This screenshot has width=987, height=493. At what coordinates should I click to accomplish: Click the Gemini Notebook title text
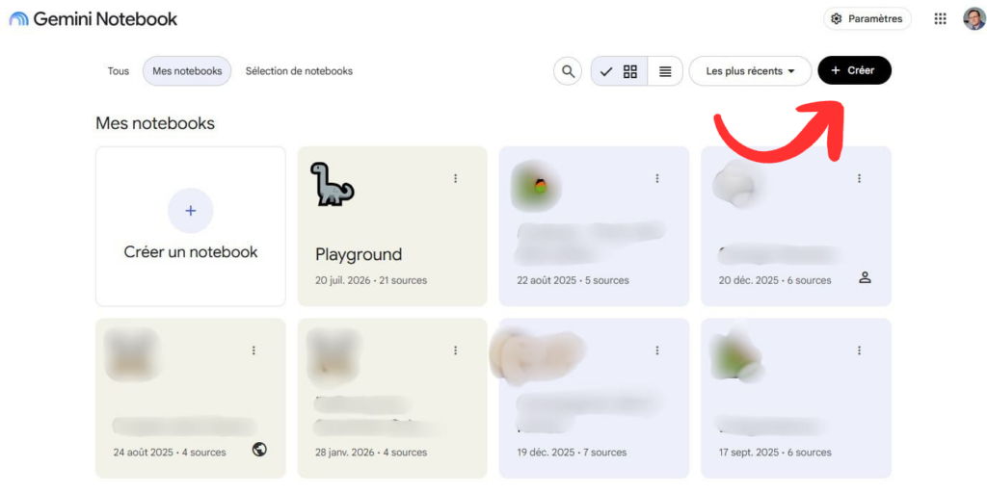coord(105,19)
